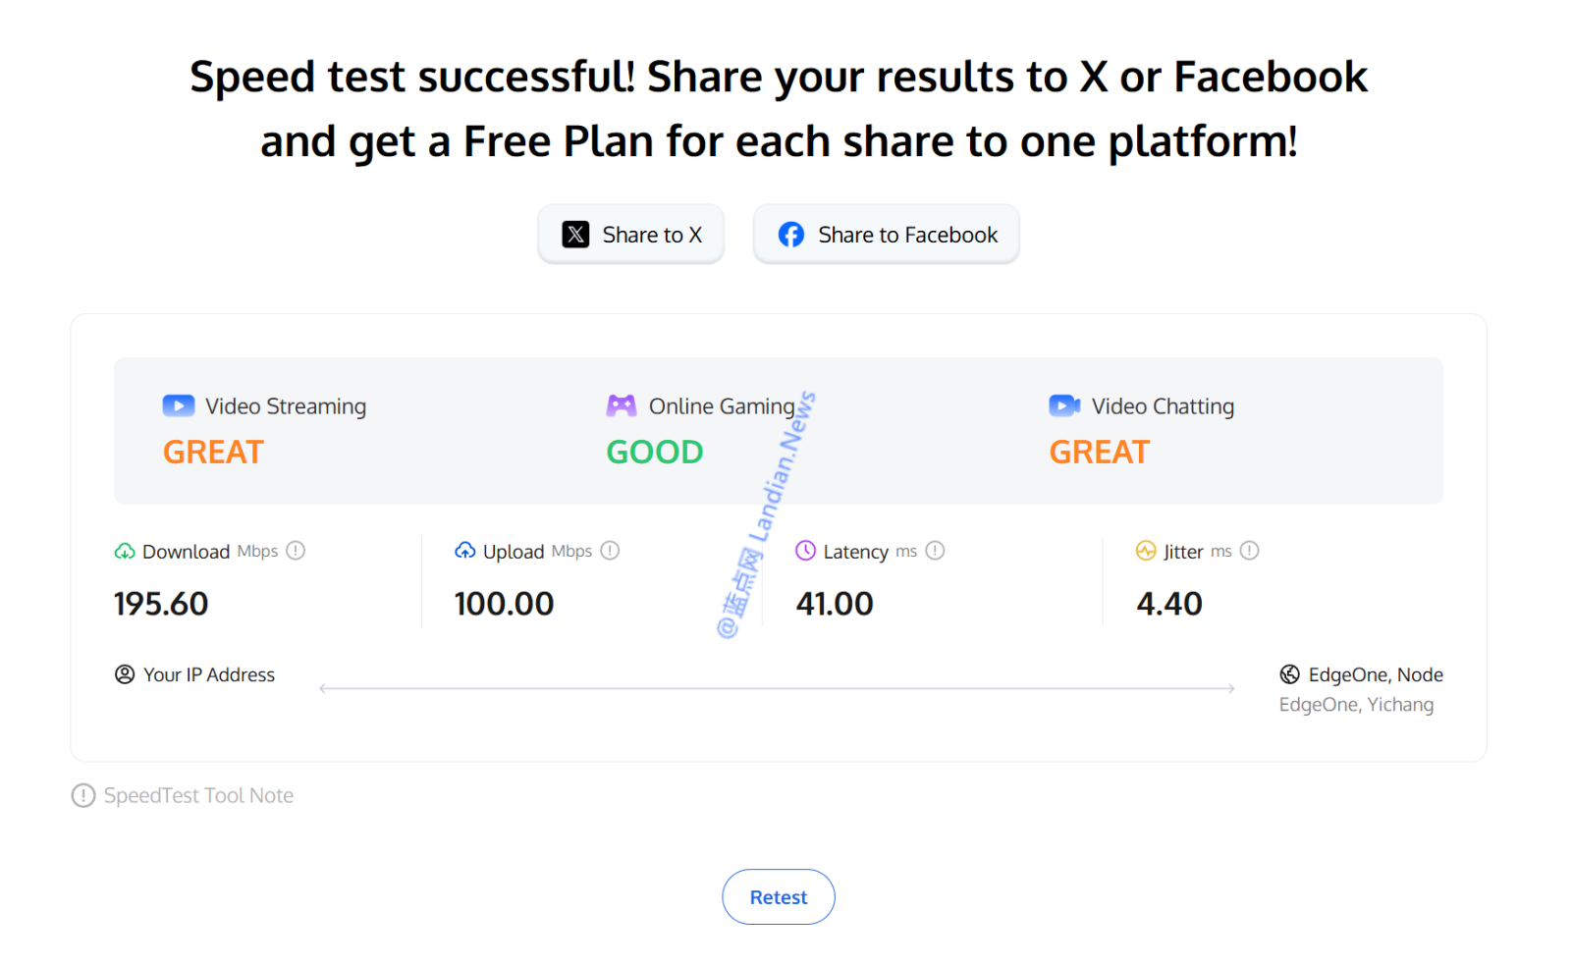The height and width of the screenshot is (966, 1571).
Task: Open the Upload Mbps info tooltip icon
Action: (610, 551)
